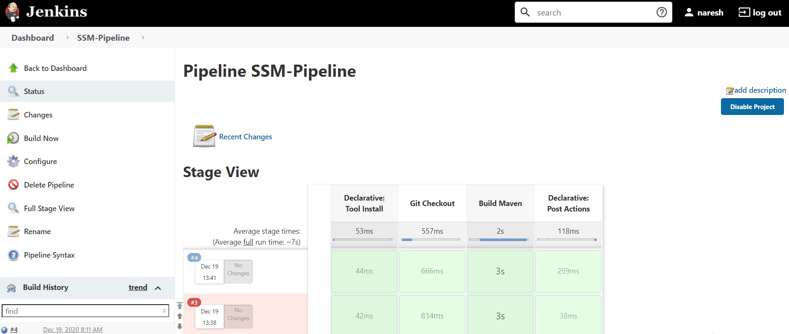
Task: Click the Jenkins butler logo icon
Action: 13,12
